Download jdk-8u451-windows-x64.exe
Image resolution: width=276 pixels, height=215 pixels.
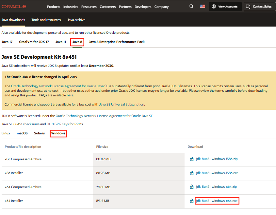[x=217, y=201]
